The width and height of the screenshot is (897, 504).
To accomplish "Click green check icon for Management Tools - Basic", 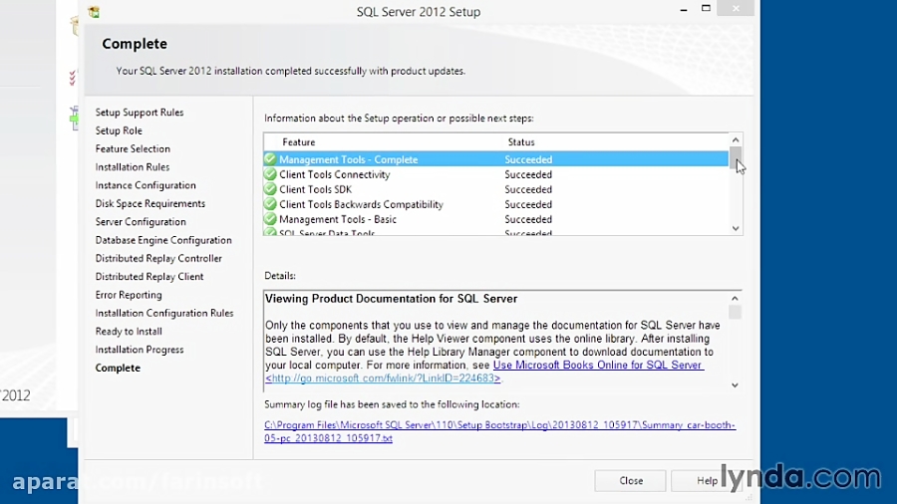I will pyautogui.click(x=270, y=219).
